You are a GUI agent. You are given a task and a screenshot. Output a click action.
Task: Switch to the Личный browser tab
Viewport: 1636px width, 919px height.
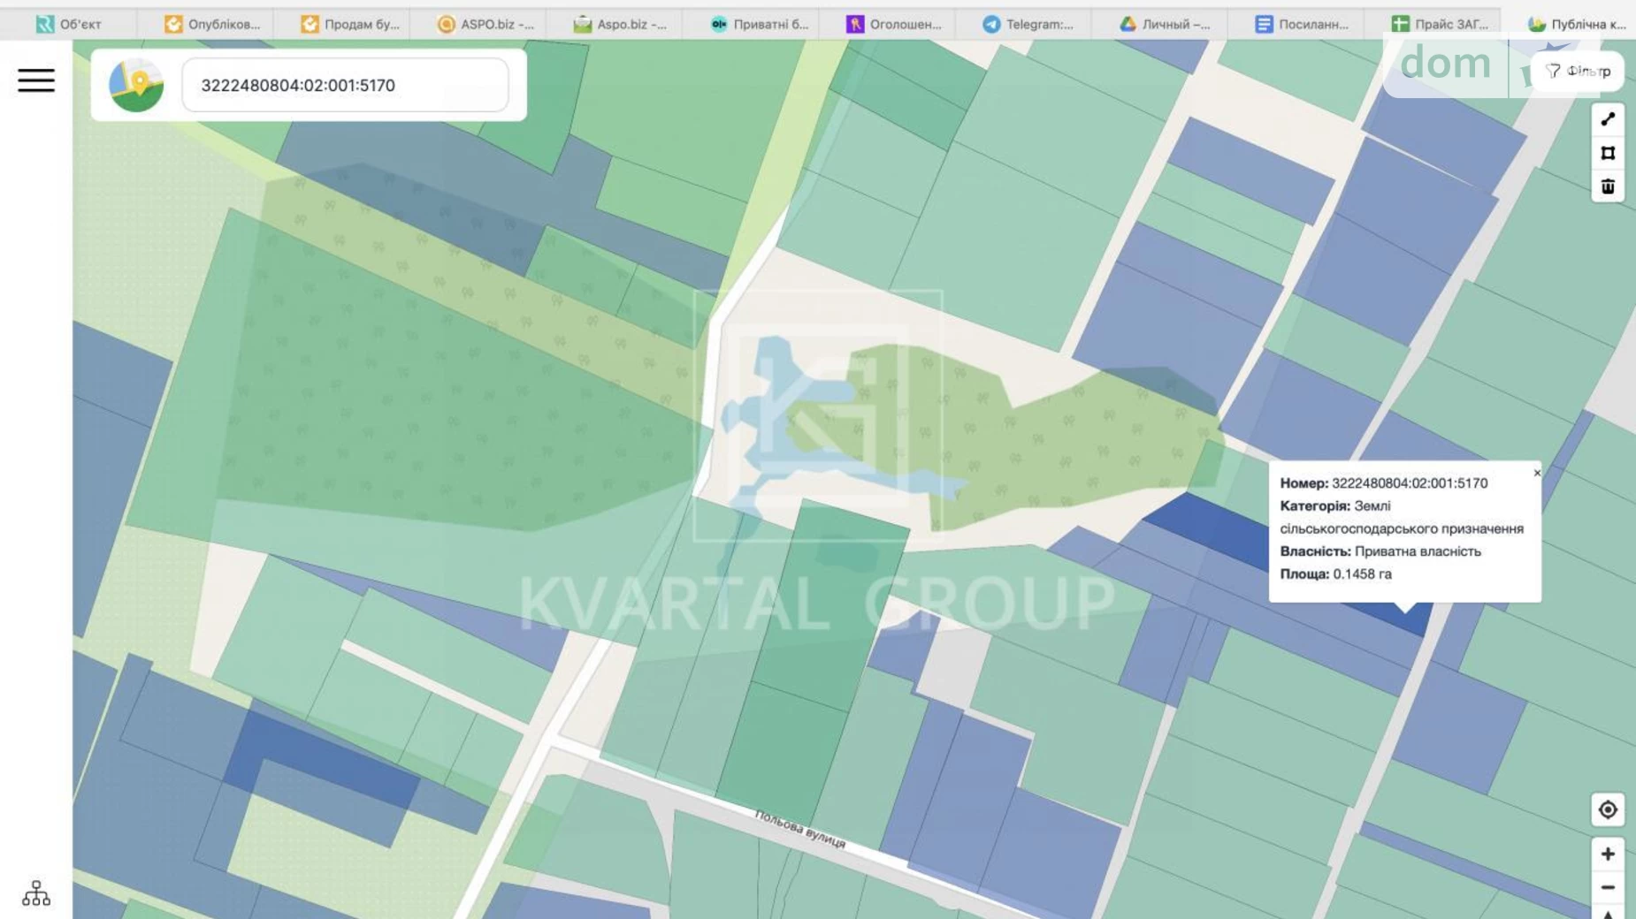point(1166,24)
